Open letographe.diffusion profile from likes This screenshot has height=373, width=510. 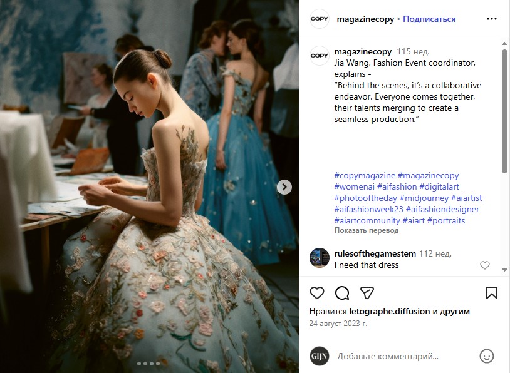389,311
